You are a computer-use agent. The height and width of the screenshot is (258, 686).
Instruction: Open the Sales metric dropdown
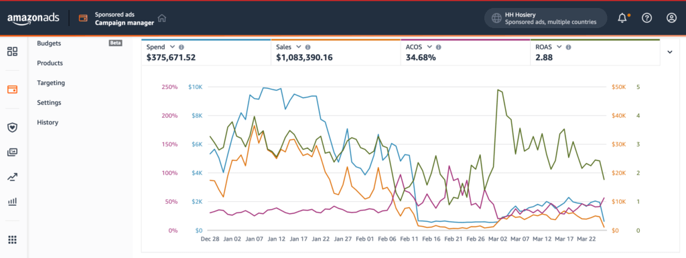click(x=298, y=47)
